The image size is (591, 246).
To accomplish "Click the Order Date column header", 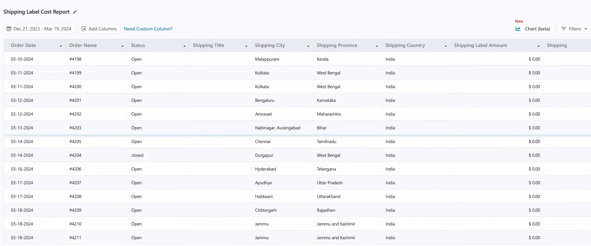I will pos(35,45).
